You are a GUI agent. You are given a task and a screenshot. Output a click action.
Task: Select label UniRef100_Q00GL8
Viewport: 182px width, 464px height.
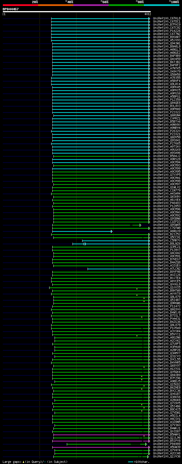(167, 284)
